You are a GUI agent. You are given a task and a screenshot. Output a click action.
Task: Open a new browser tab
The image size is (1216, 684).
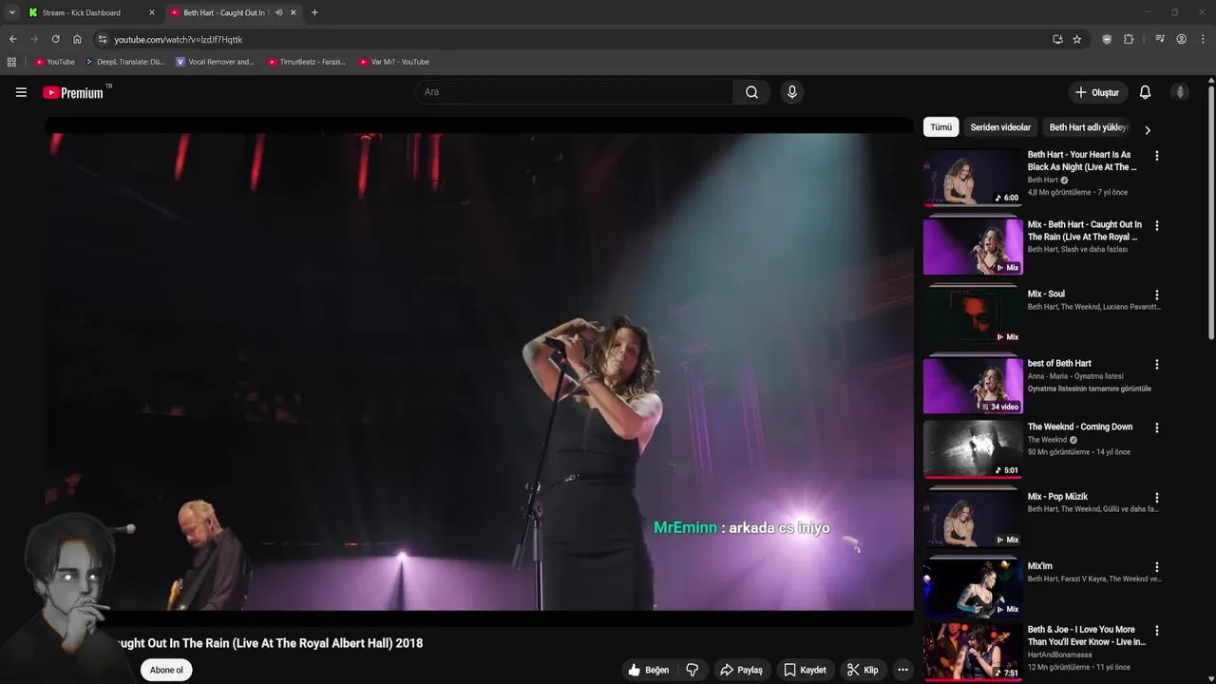314,12
